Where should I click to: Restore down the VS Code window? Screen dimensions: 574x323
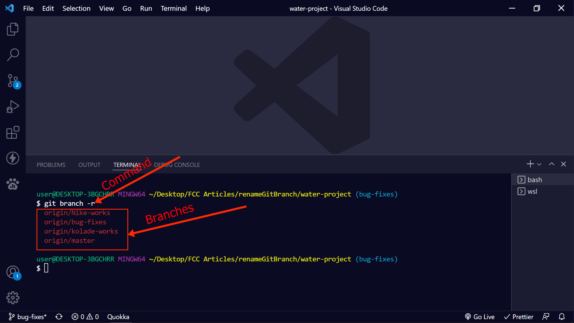(537, 8)
